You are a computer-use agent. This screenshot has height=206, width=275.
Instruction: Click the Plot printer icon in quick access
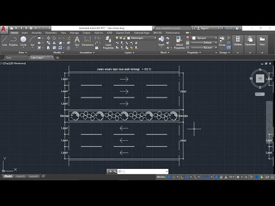31,28
